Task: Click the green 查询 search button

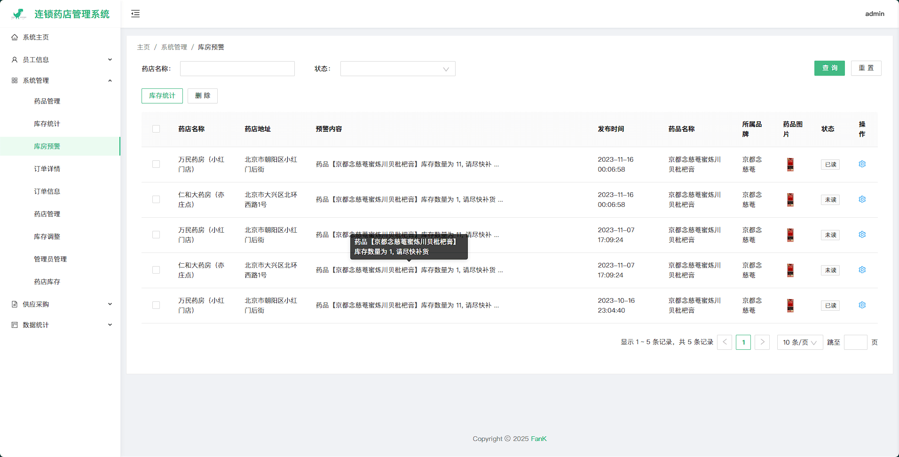Action: (829, 68)
